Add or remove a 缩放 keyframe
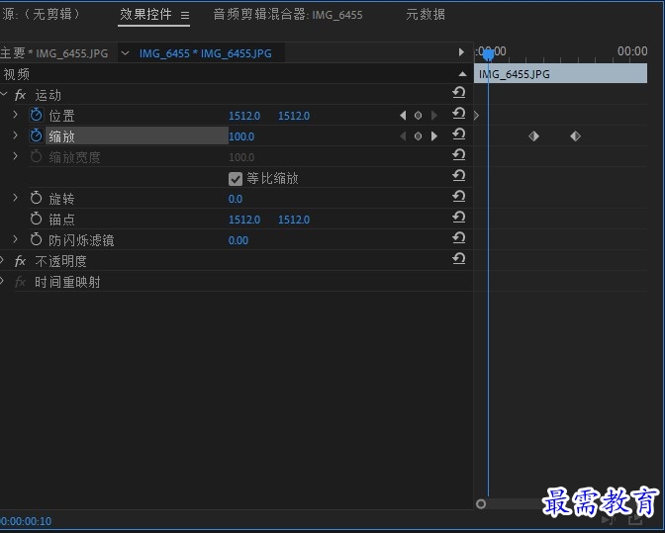Image resolution: width=665 pixels, height=533 pixels. (418, 136)
